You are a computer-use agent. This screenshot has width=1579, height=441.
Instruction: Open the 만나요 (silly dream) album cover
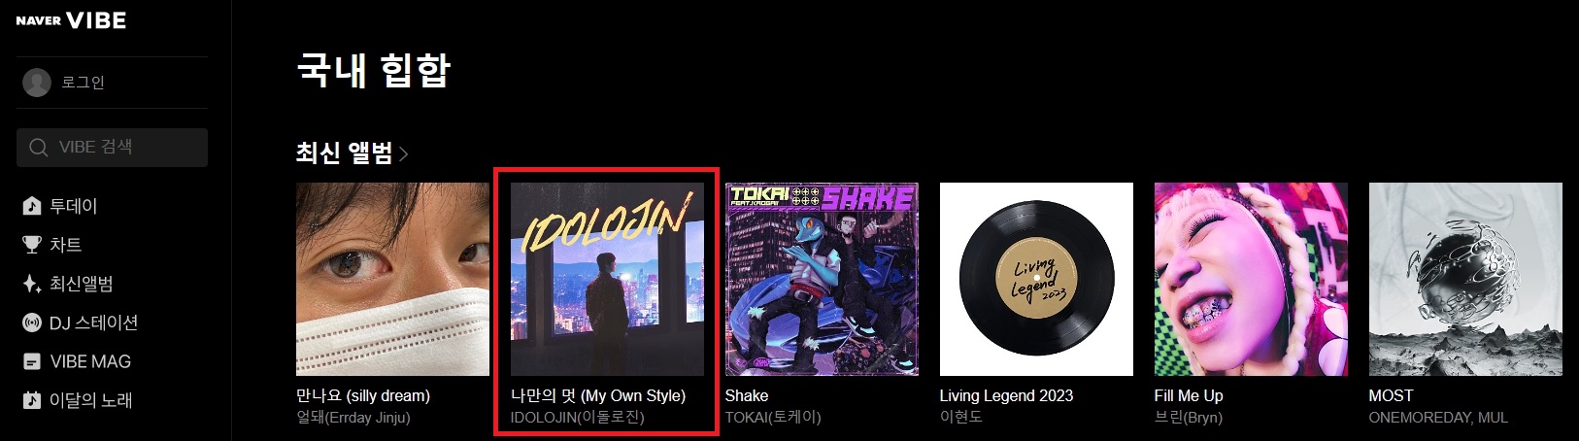(392, 279)
